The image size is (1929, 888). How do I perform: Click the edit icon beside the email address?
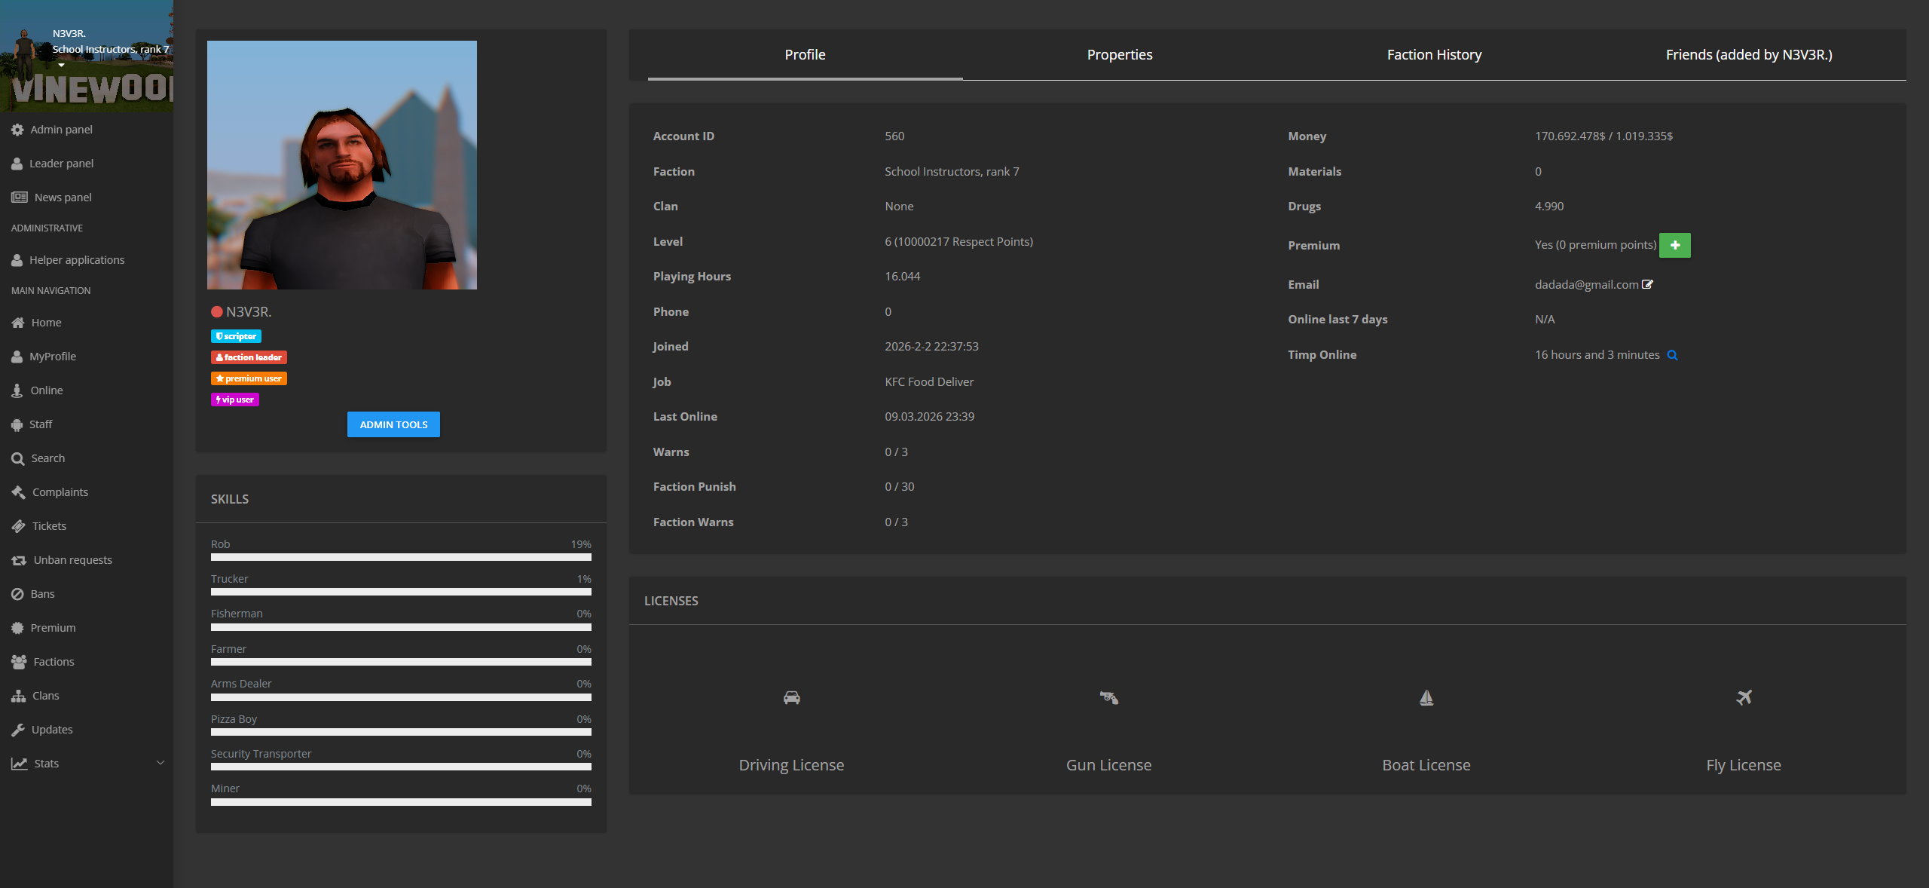point(1647,284)
